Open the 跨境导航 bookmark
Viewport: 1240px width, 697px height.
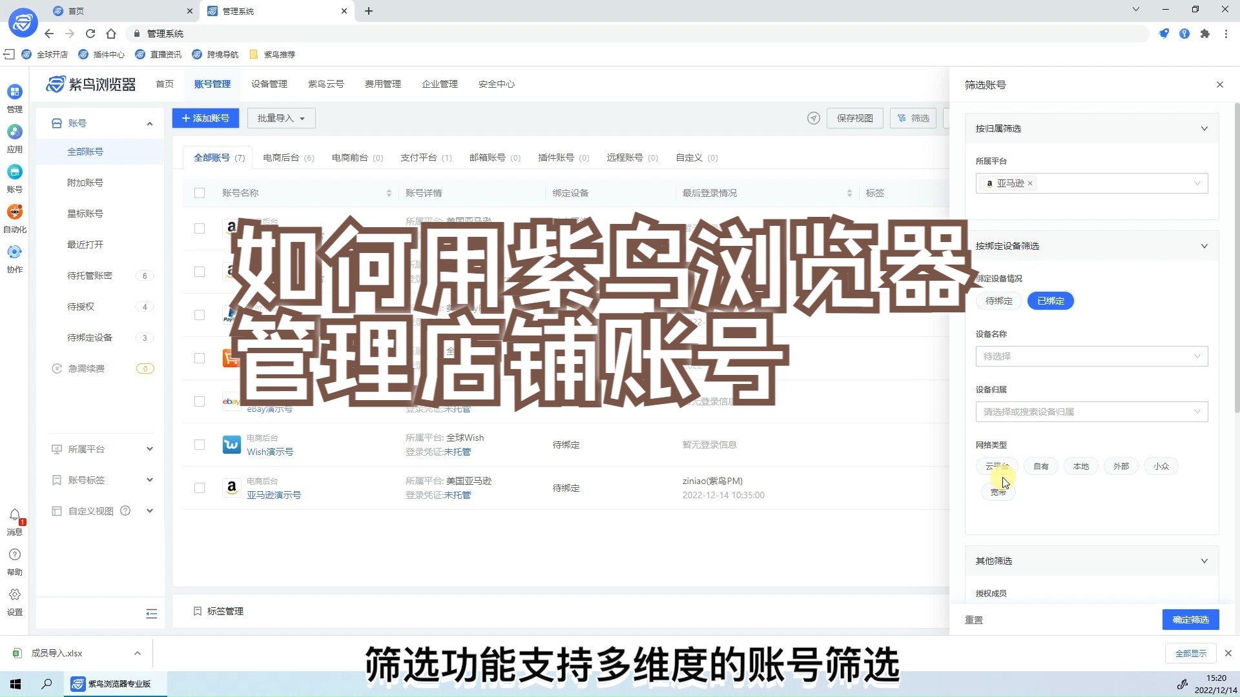[x=215, y=54]
